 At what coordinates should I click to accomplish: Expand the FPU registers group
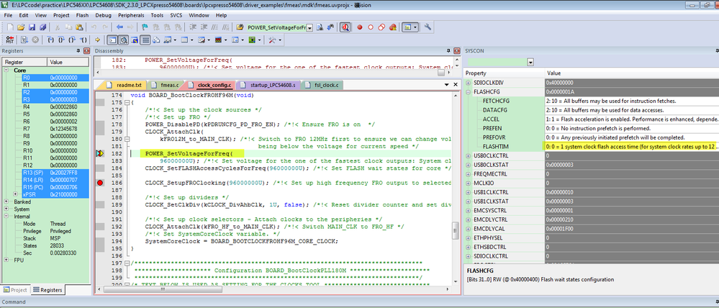[x=7, y=260]
